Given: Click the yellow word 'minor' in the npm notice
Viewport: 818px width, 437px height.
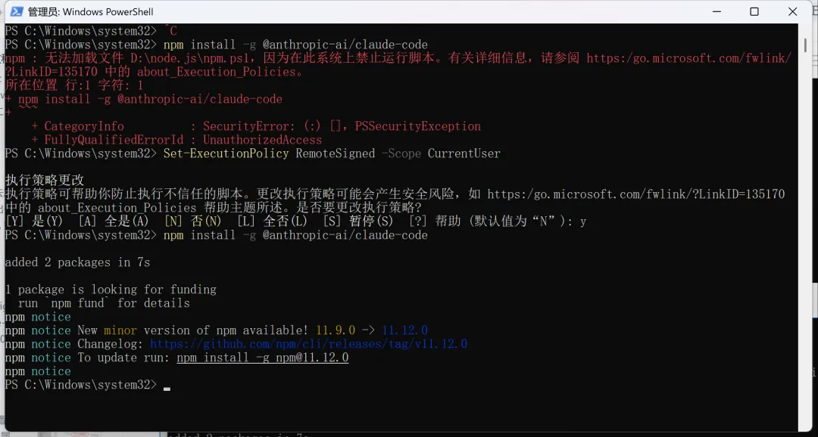Looking at the screenshot, I should 120,330.
